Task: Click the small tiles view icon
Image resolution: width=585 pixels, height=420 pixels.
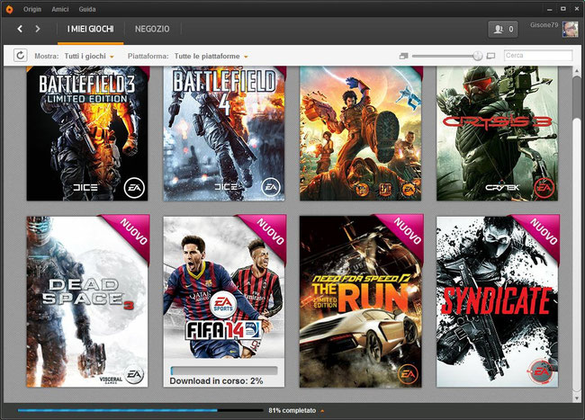Action: [x=403, y=56]
